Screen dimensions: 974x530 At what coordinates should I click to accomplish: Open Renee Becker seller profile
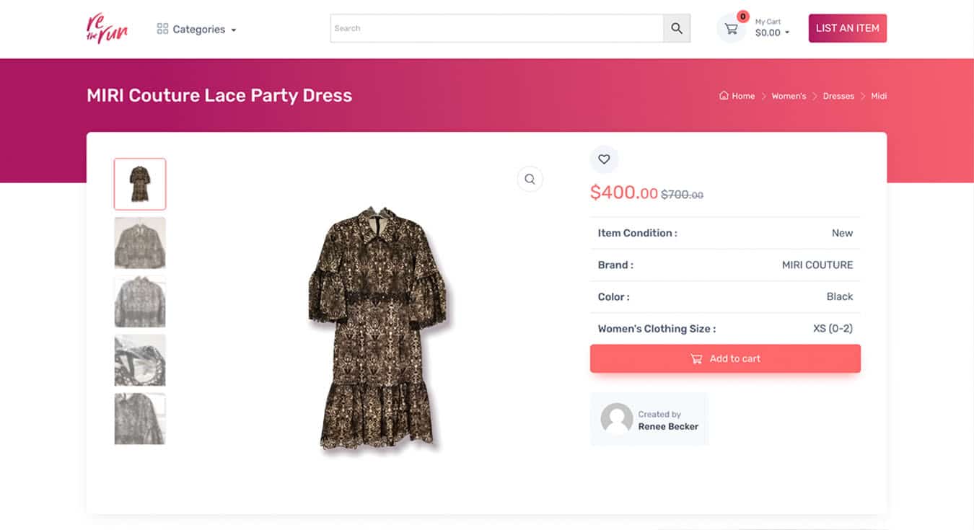(668, 426)
